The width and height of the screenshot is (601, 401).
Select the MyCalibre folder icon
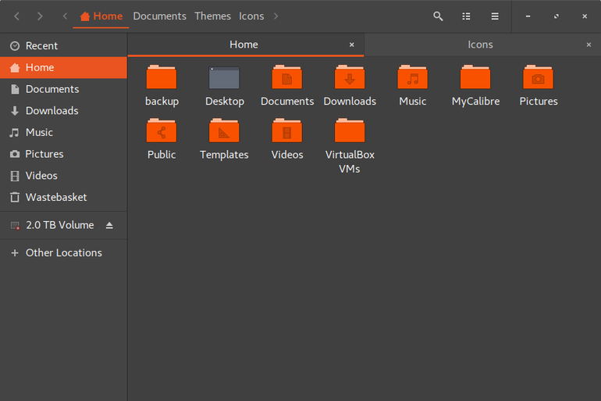point(475,77)
